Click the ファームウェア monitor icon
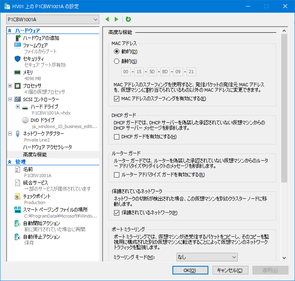This screenshot has width=295, height=281. click(18, 45)
